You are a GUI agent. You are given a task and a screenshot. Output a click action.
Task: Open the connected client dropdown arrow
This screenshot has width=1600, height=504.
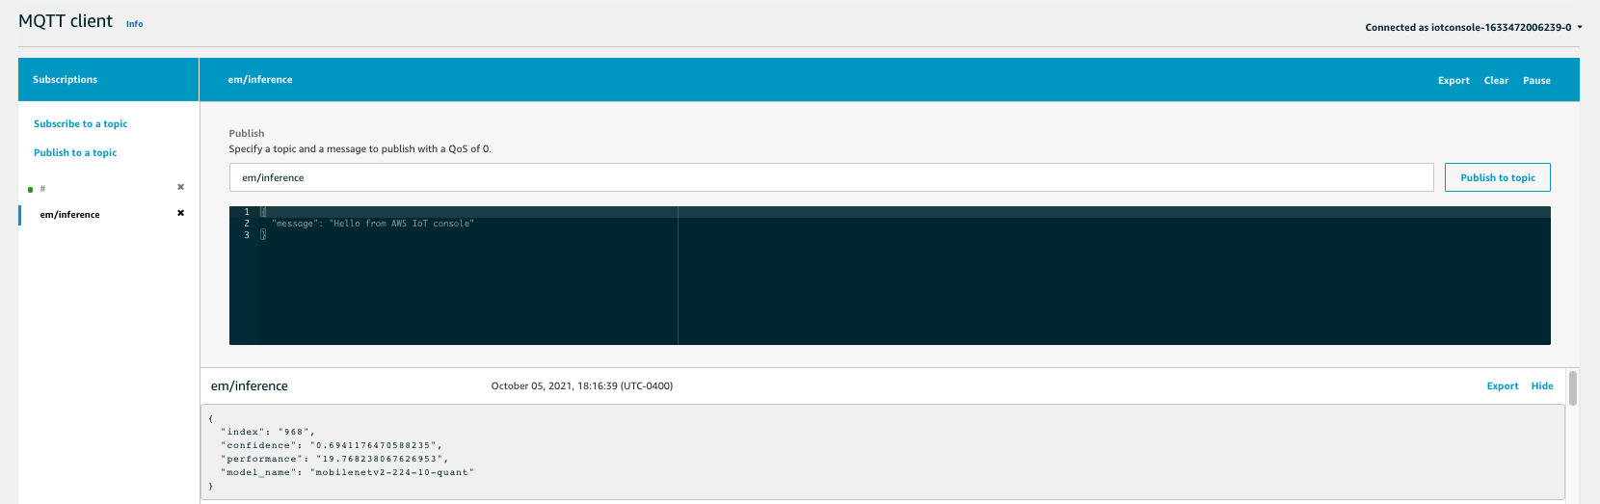(1580, 27)
